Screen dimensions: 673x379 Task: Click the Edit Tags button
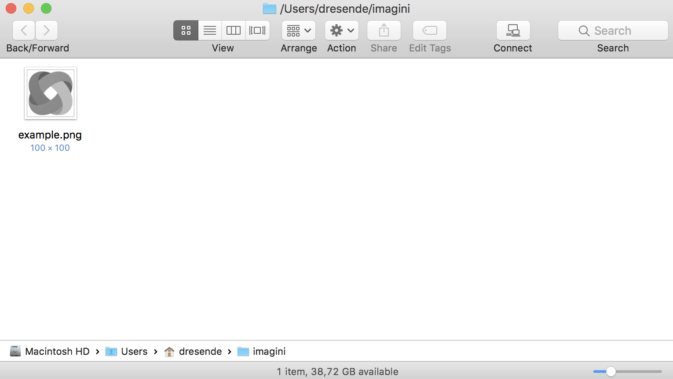430,30
